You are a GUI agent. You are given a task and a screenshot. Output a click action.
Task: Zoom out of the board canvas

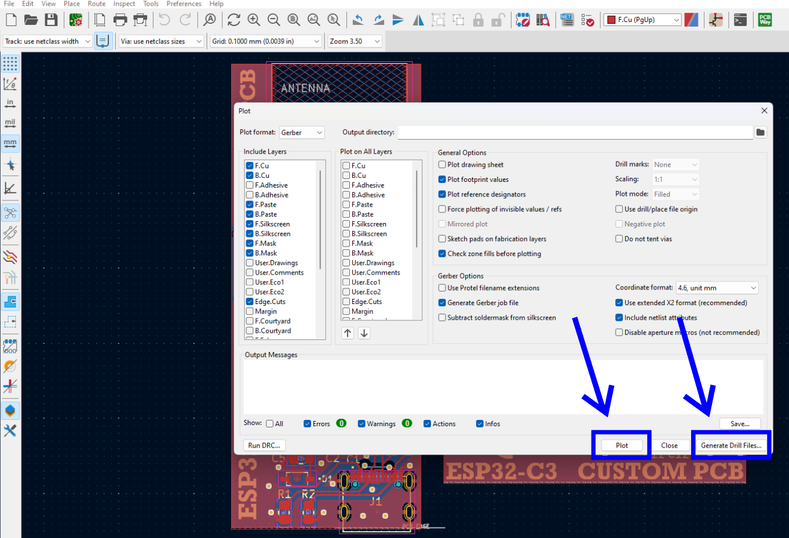tap(274, 20)
